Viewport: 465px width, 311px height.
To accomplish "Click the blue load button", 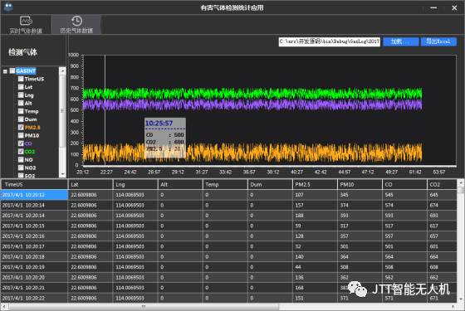I will (x=400, y=41).
